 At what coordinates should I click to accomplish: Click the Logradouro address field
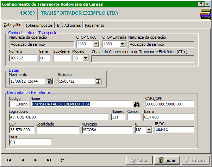tap(59, 117)
